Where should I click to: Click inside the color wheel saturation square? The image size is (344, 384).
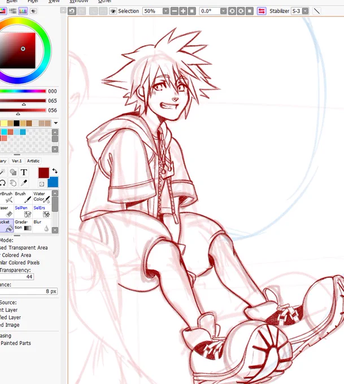coord(18,50)
